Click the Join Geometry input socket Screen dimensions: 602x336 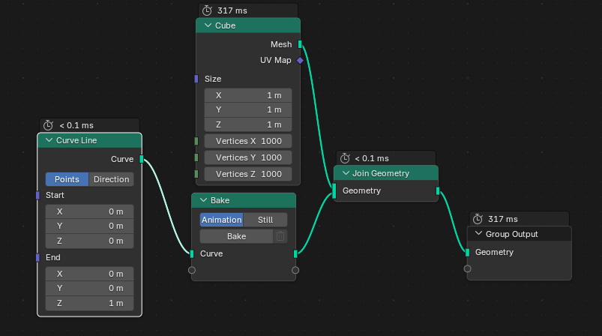point(334,190)
